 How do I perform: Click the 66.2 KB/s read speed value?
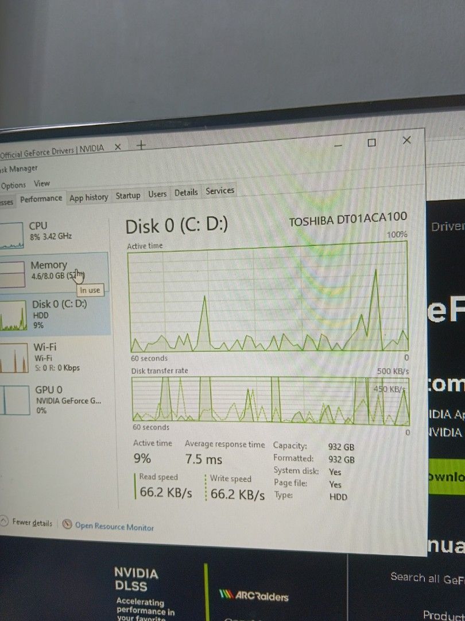point(166,492)
